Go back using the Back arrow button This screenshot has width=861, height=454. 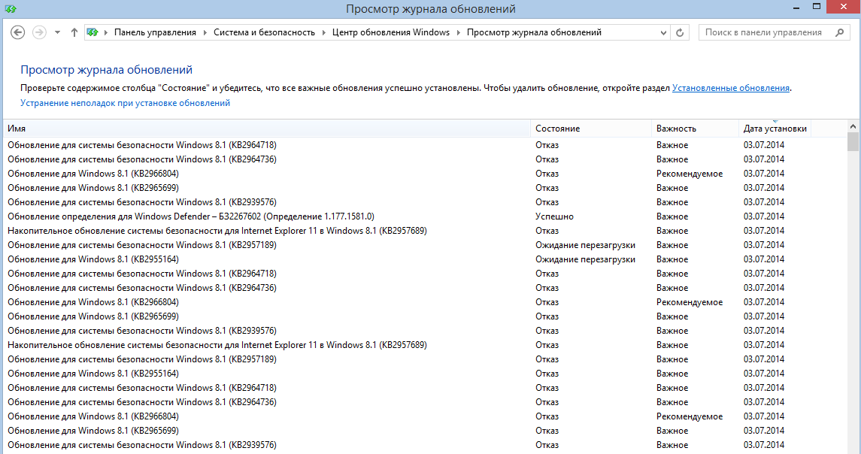pyautogui.click(x=17, y=32)
